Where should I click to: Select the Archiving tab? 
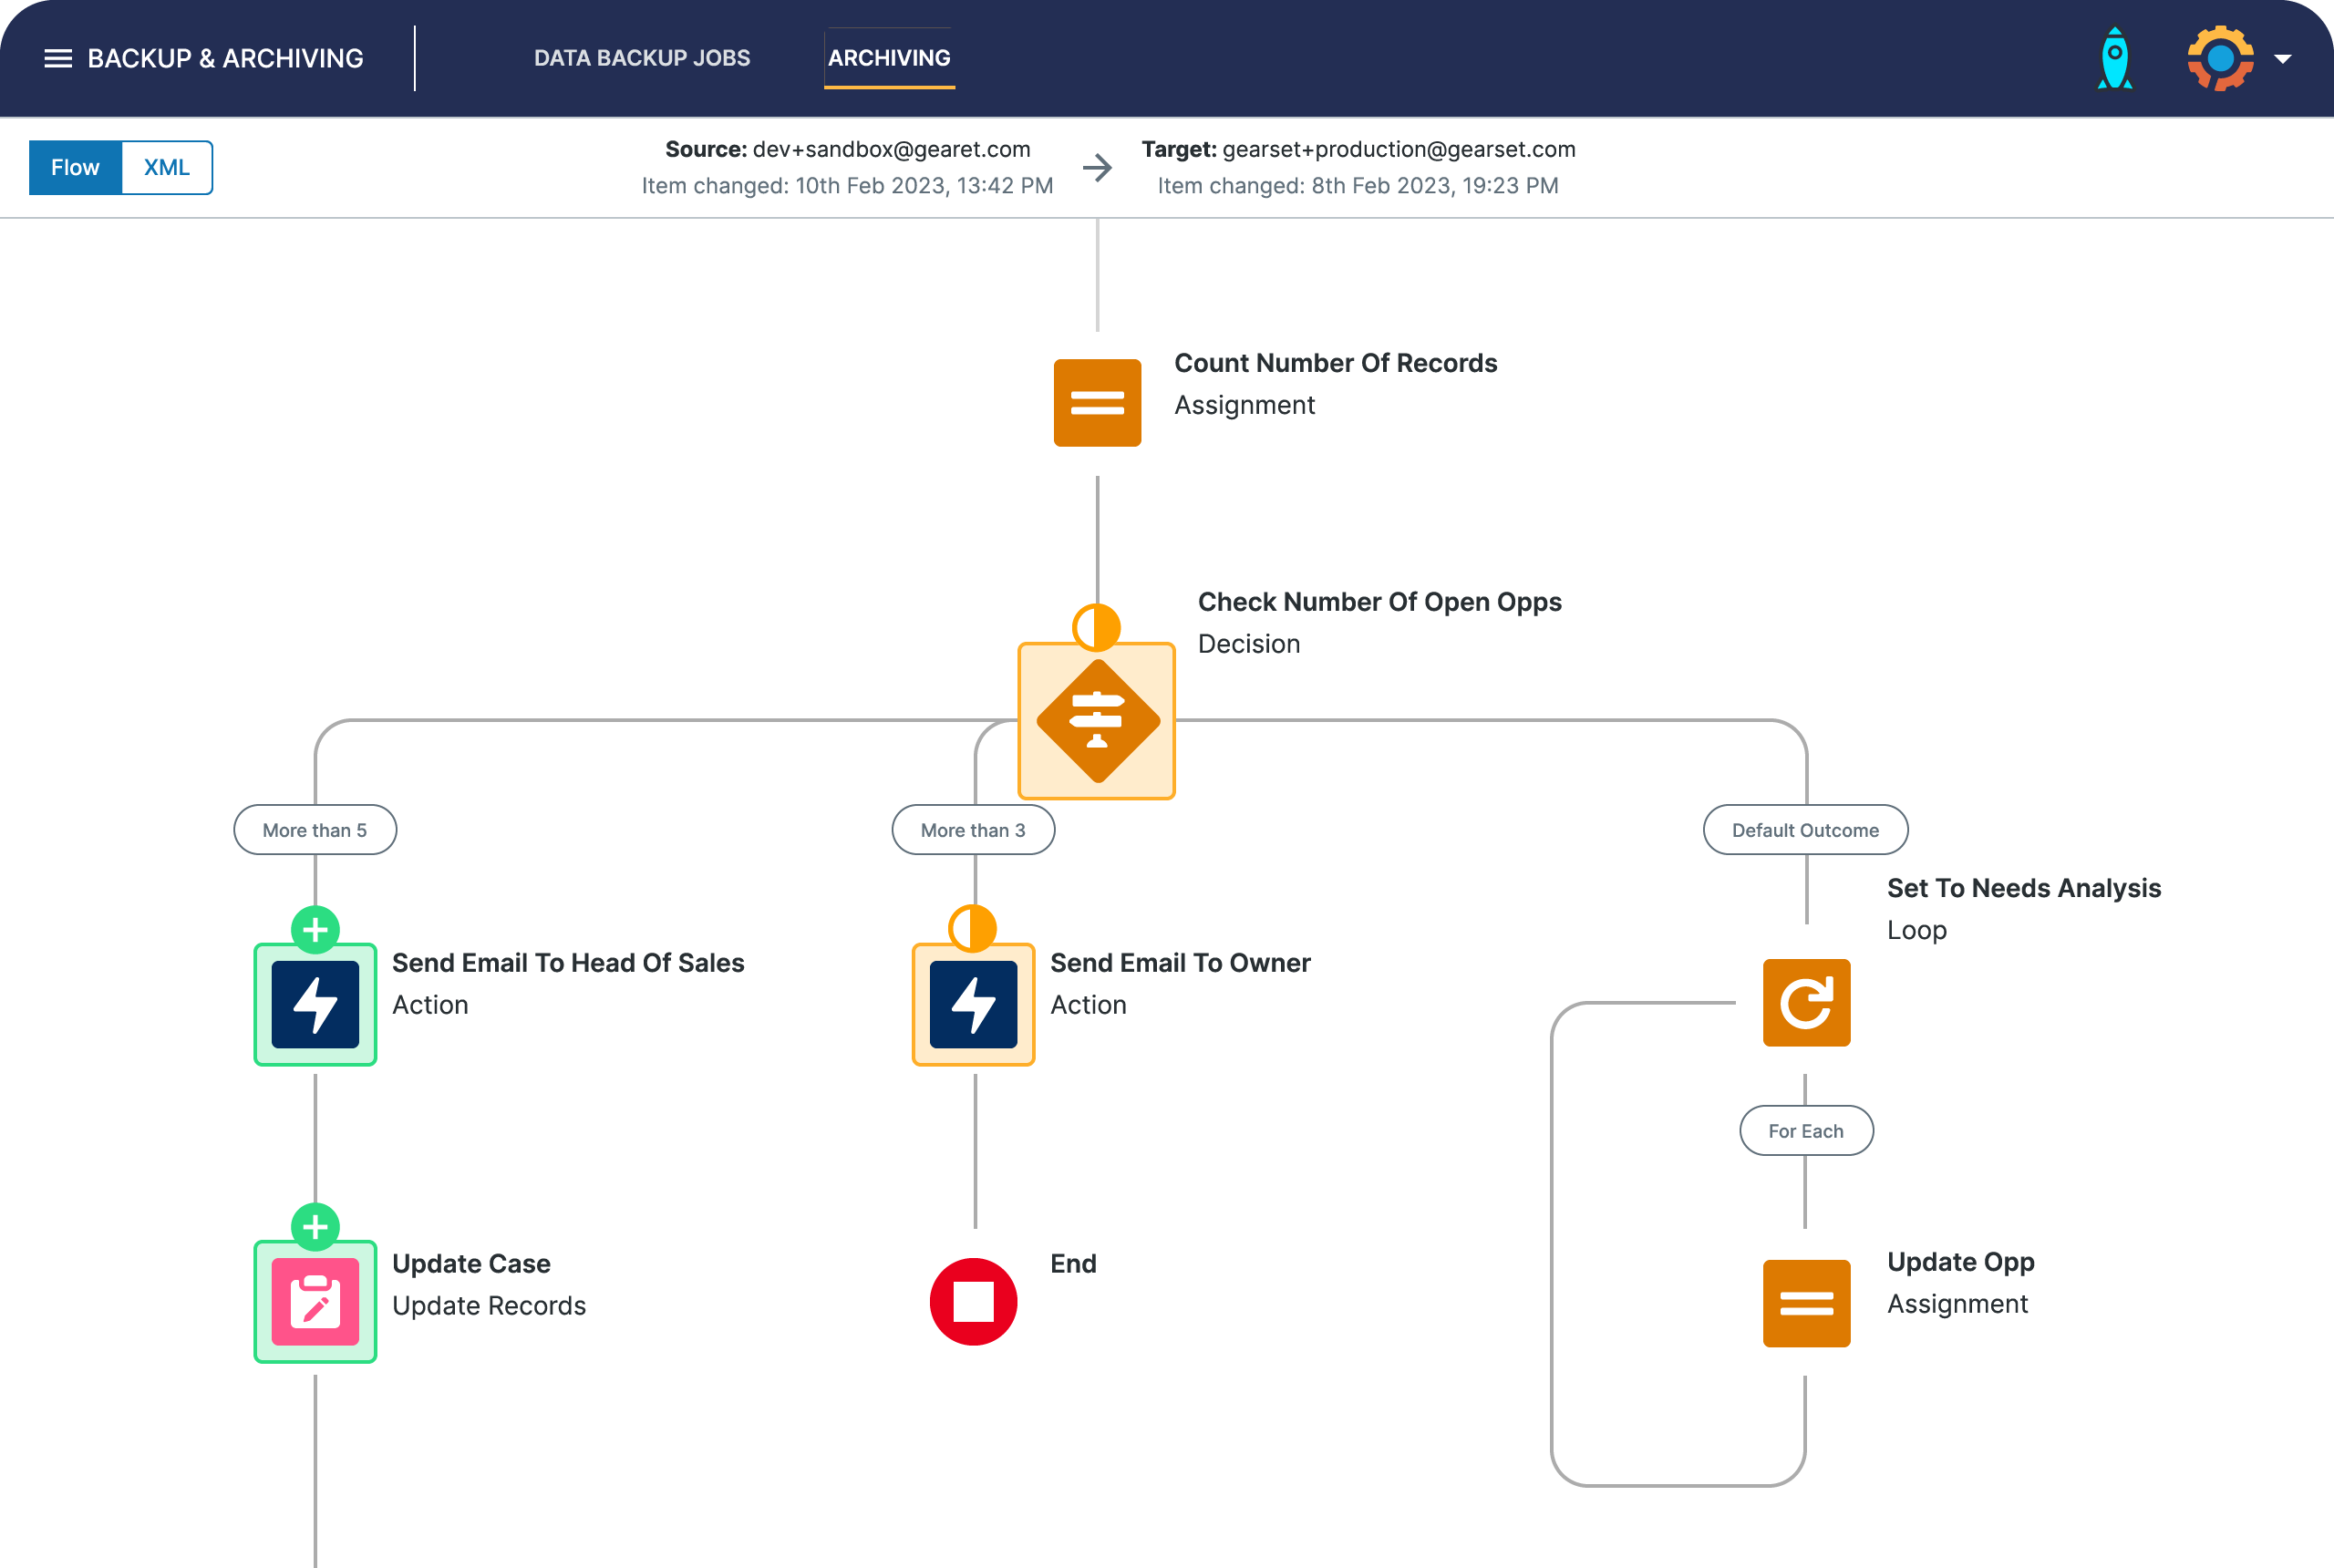tap(888, 57)
